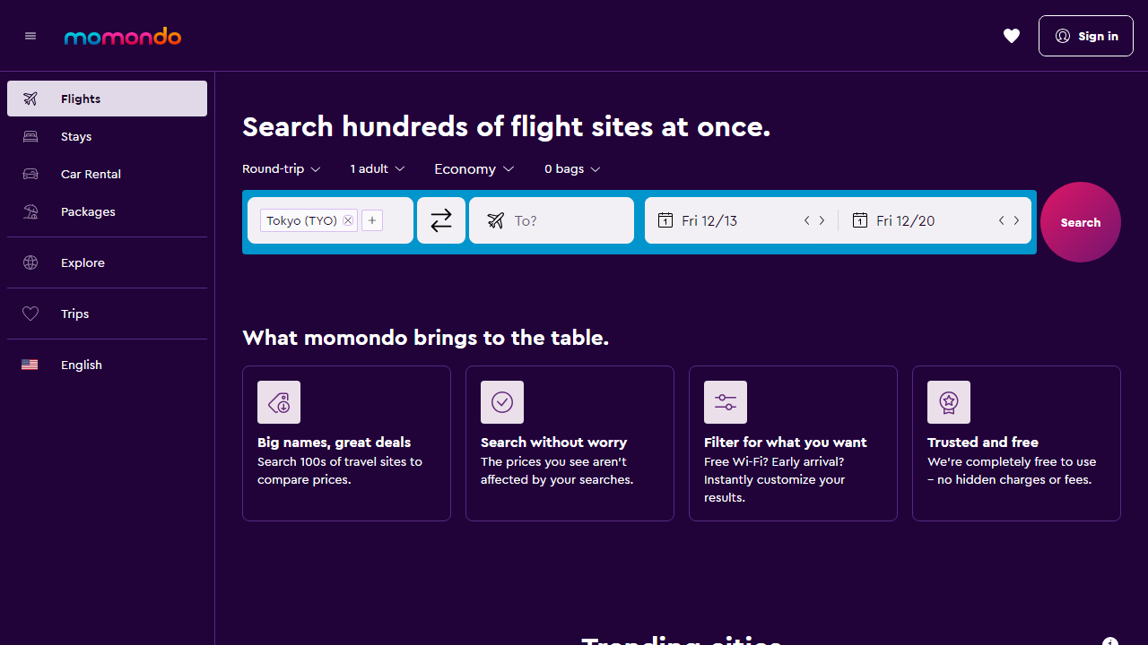This screenshot has height=645, width=1148.
Task: Shift the return date later with the right chevron
Action: [1015, 219]
